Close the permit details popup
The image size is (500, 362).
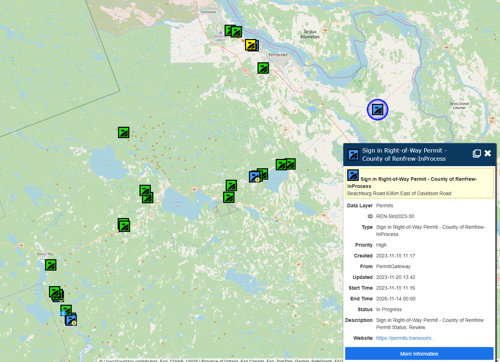[488, 154]
